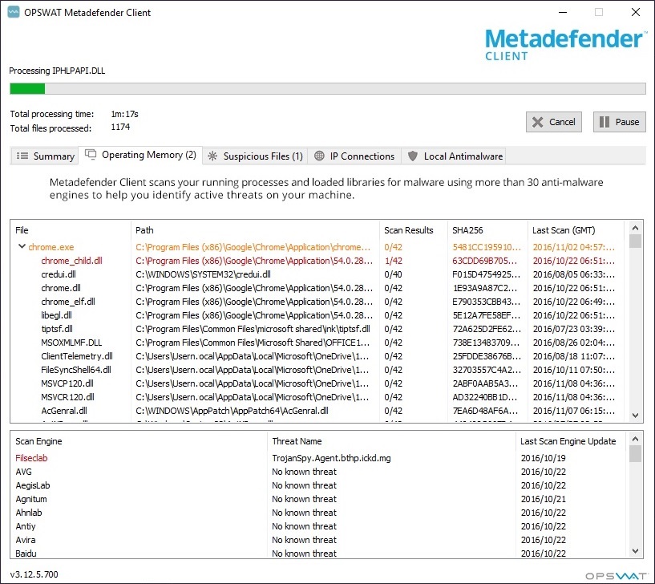
Task: Click the 0/40 result for credui.dll
Action: pyautogui.click(x=393, y=274)
